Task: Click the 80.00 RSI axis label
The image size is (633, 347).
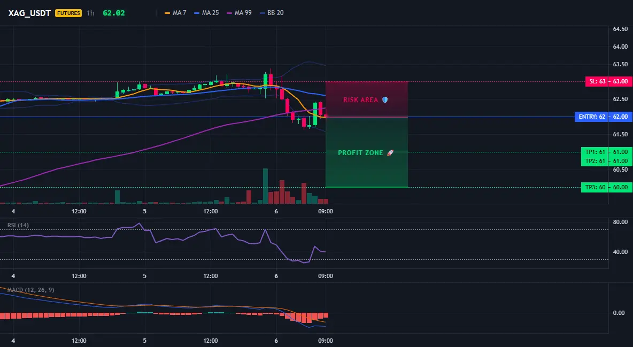Action: coord(620,222)
